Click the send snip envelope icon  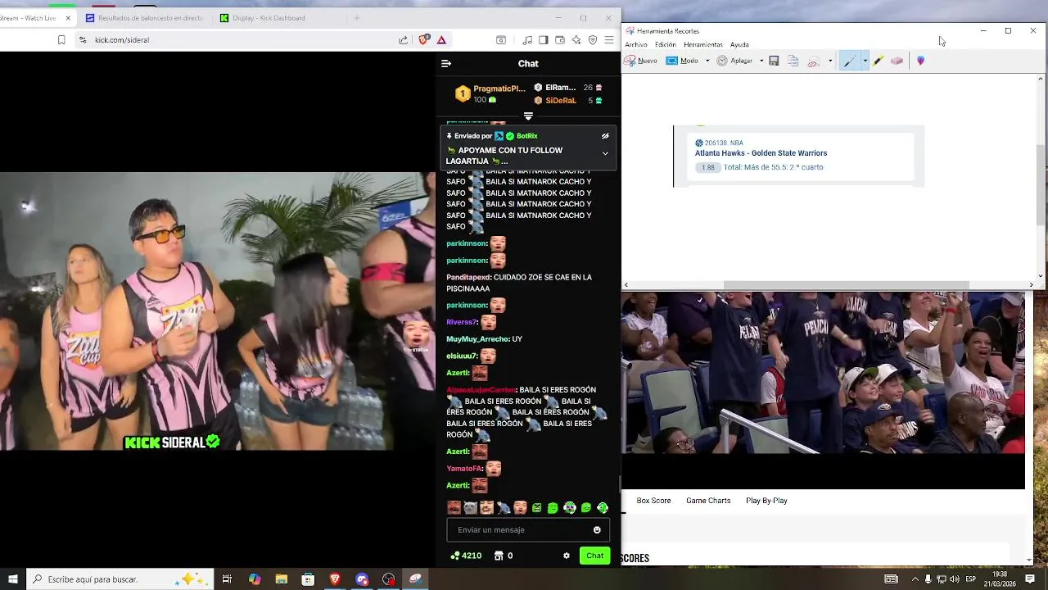[814, 61]
